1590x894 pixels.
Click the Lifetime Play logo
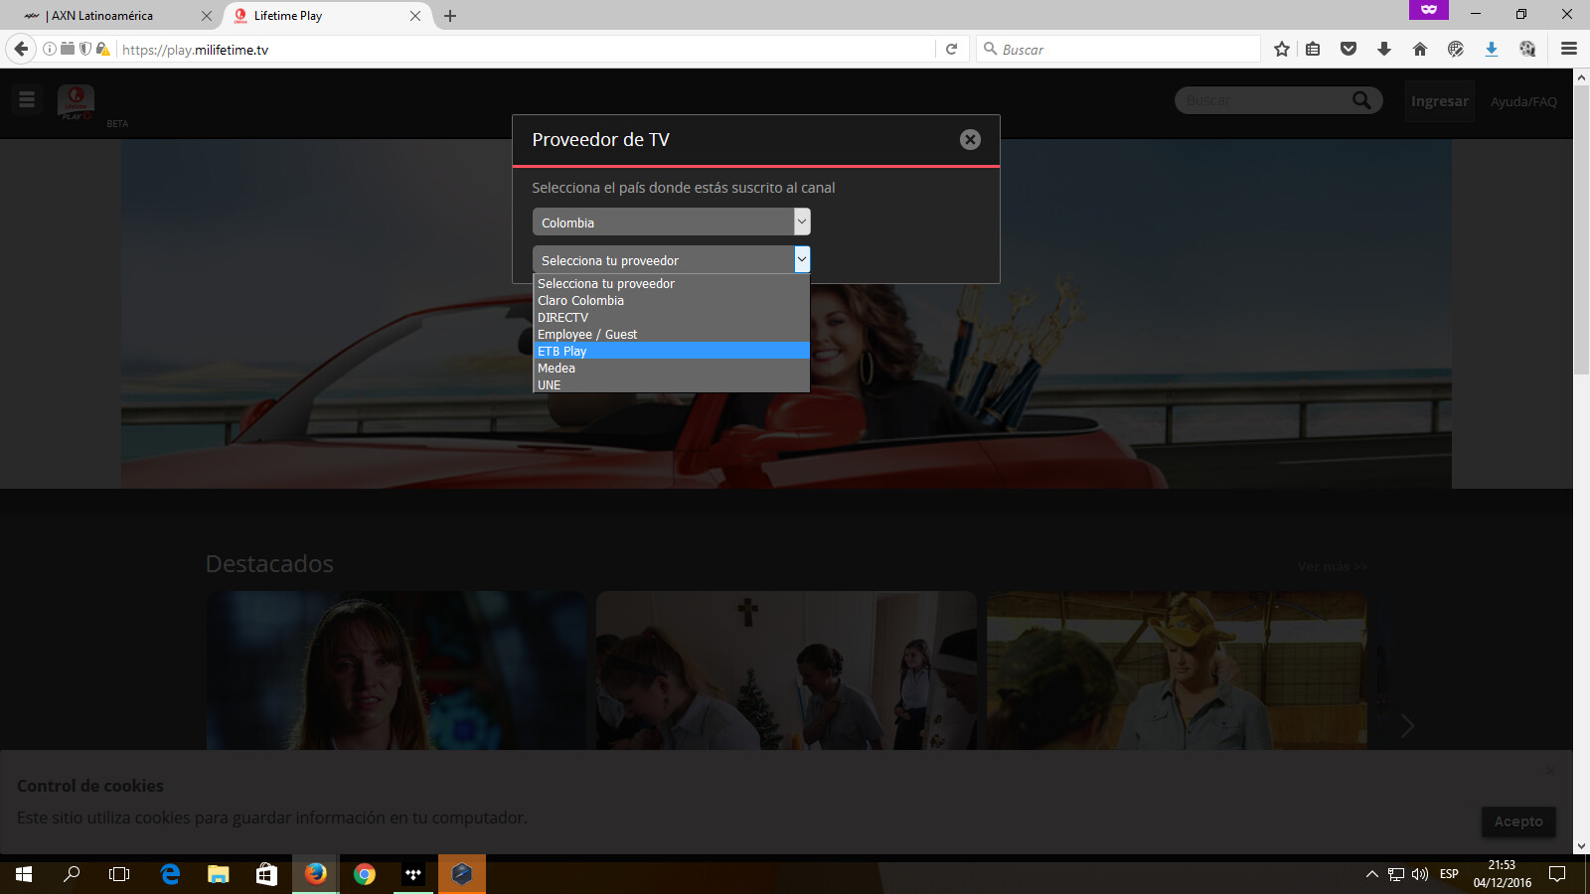76,101
